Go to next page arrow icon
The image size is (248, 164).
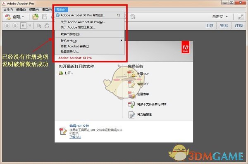point(15,26)
